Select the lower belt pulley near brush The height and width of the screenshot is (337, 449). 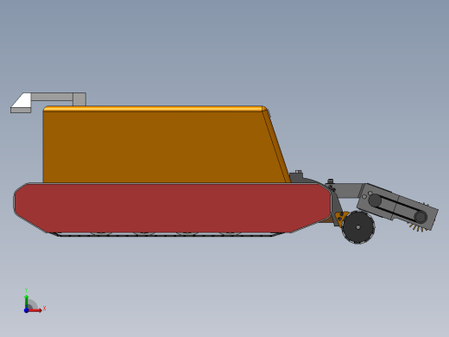(x=421, y=217)
